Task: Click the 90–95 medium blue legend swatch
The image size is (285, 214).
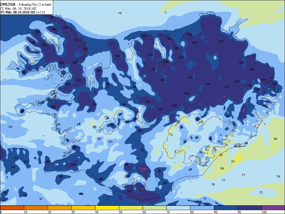Action: coord(226,208)
